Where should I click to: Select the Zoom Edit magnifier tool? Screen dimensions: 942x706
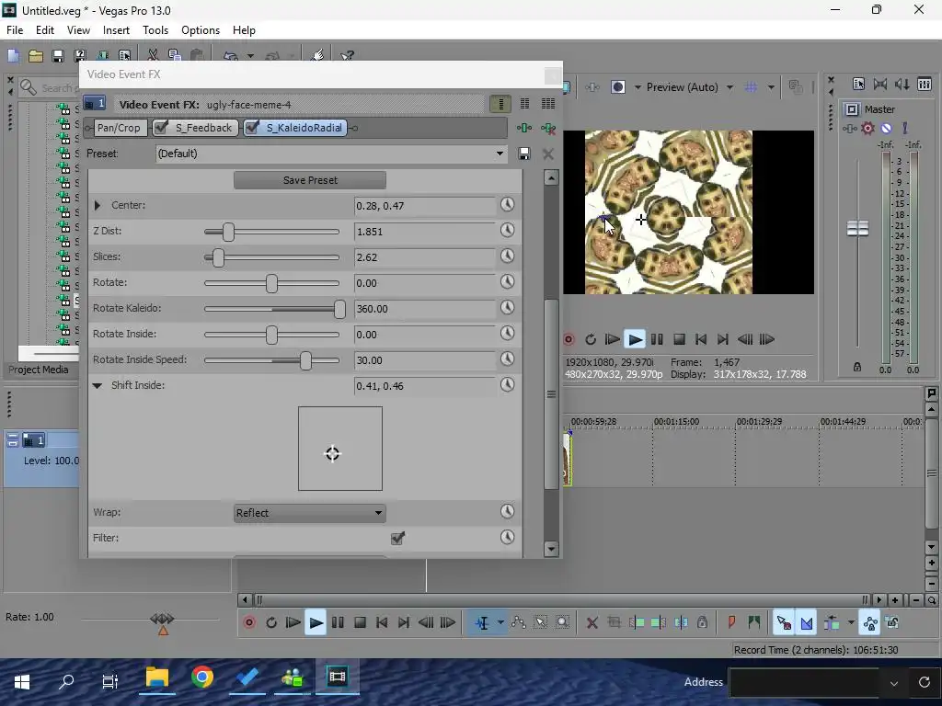pos(562,623)
